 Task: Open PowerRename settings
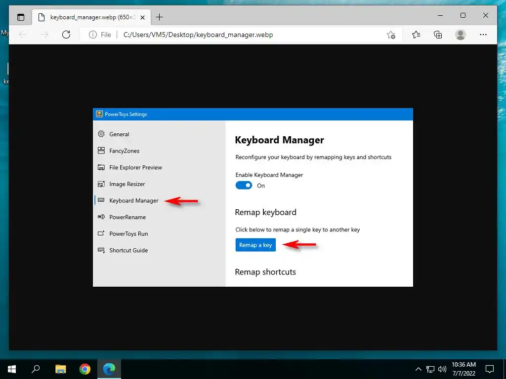point(127,217)
